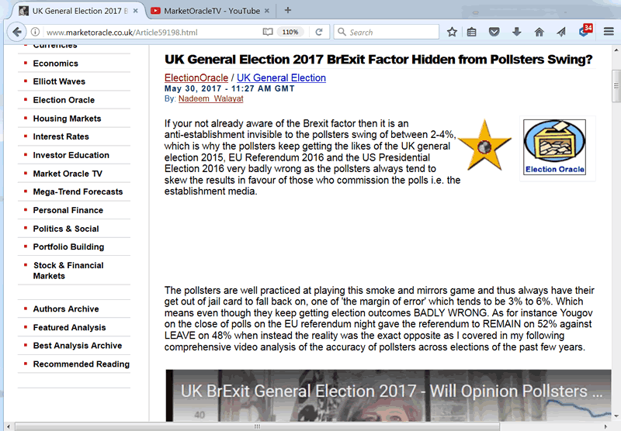Switch to MarketOracleTV - YouTube tab
The height and width of the screenshot is (431, 621).
pyautogui.click(x=211, y=11)
